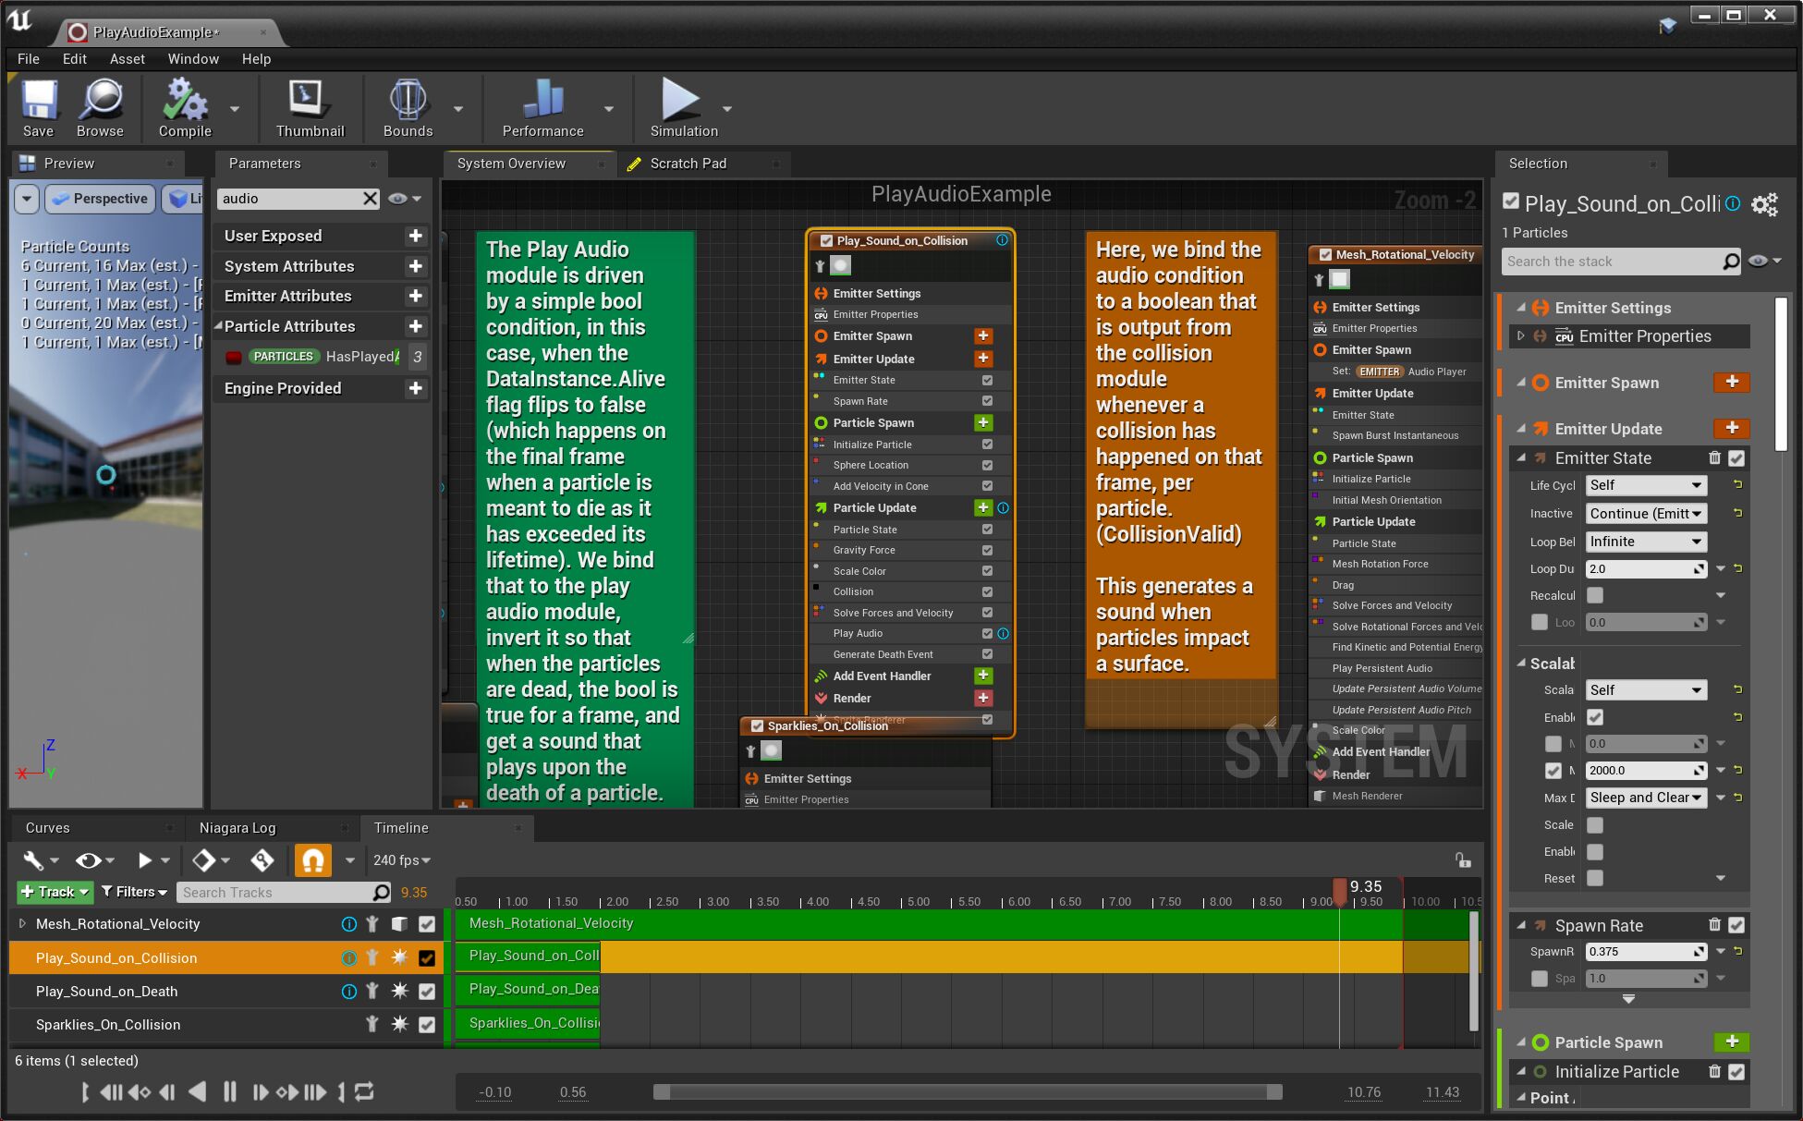Open the Bounds toolbar tool
This screenshot has height=1121, width=1803.
point(408,106)
